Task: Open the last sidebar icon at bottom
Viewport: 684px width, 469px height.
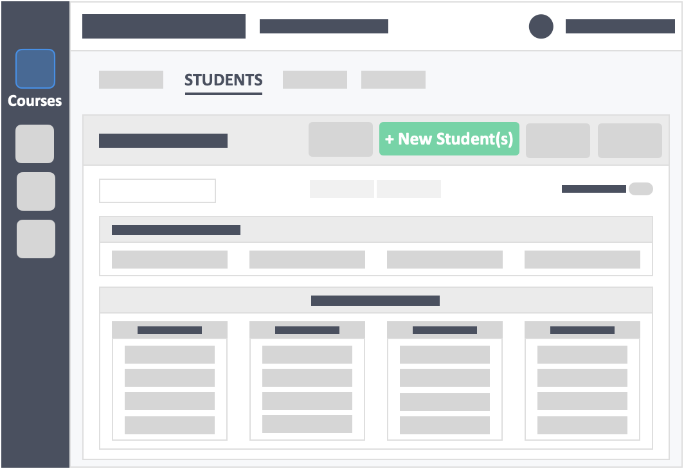Action: pyautogui.click(x=36, y=239)
